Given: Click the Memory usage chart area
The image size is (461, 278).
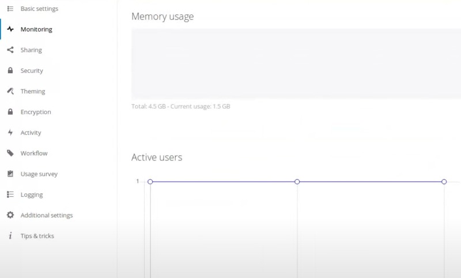Looking at the screenshot, I should (x=296, y=63).
